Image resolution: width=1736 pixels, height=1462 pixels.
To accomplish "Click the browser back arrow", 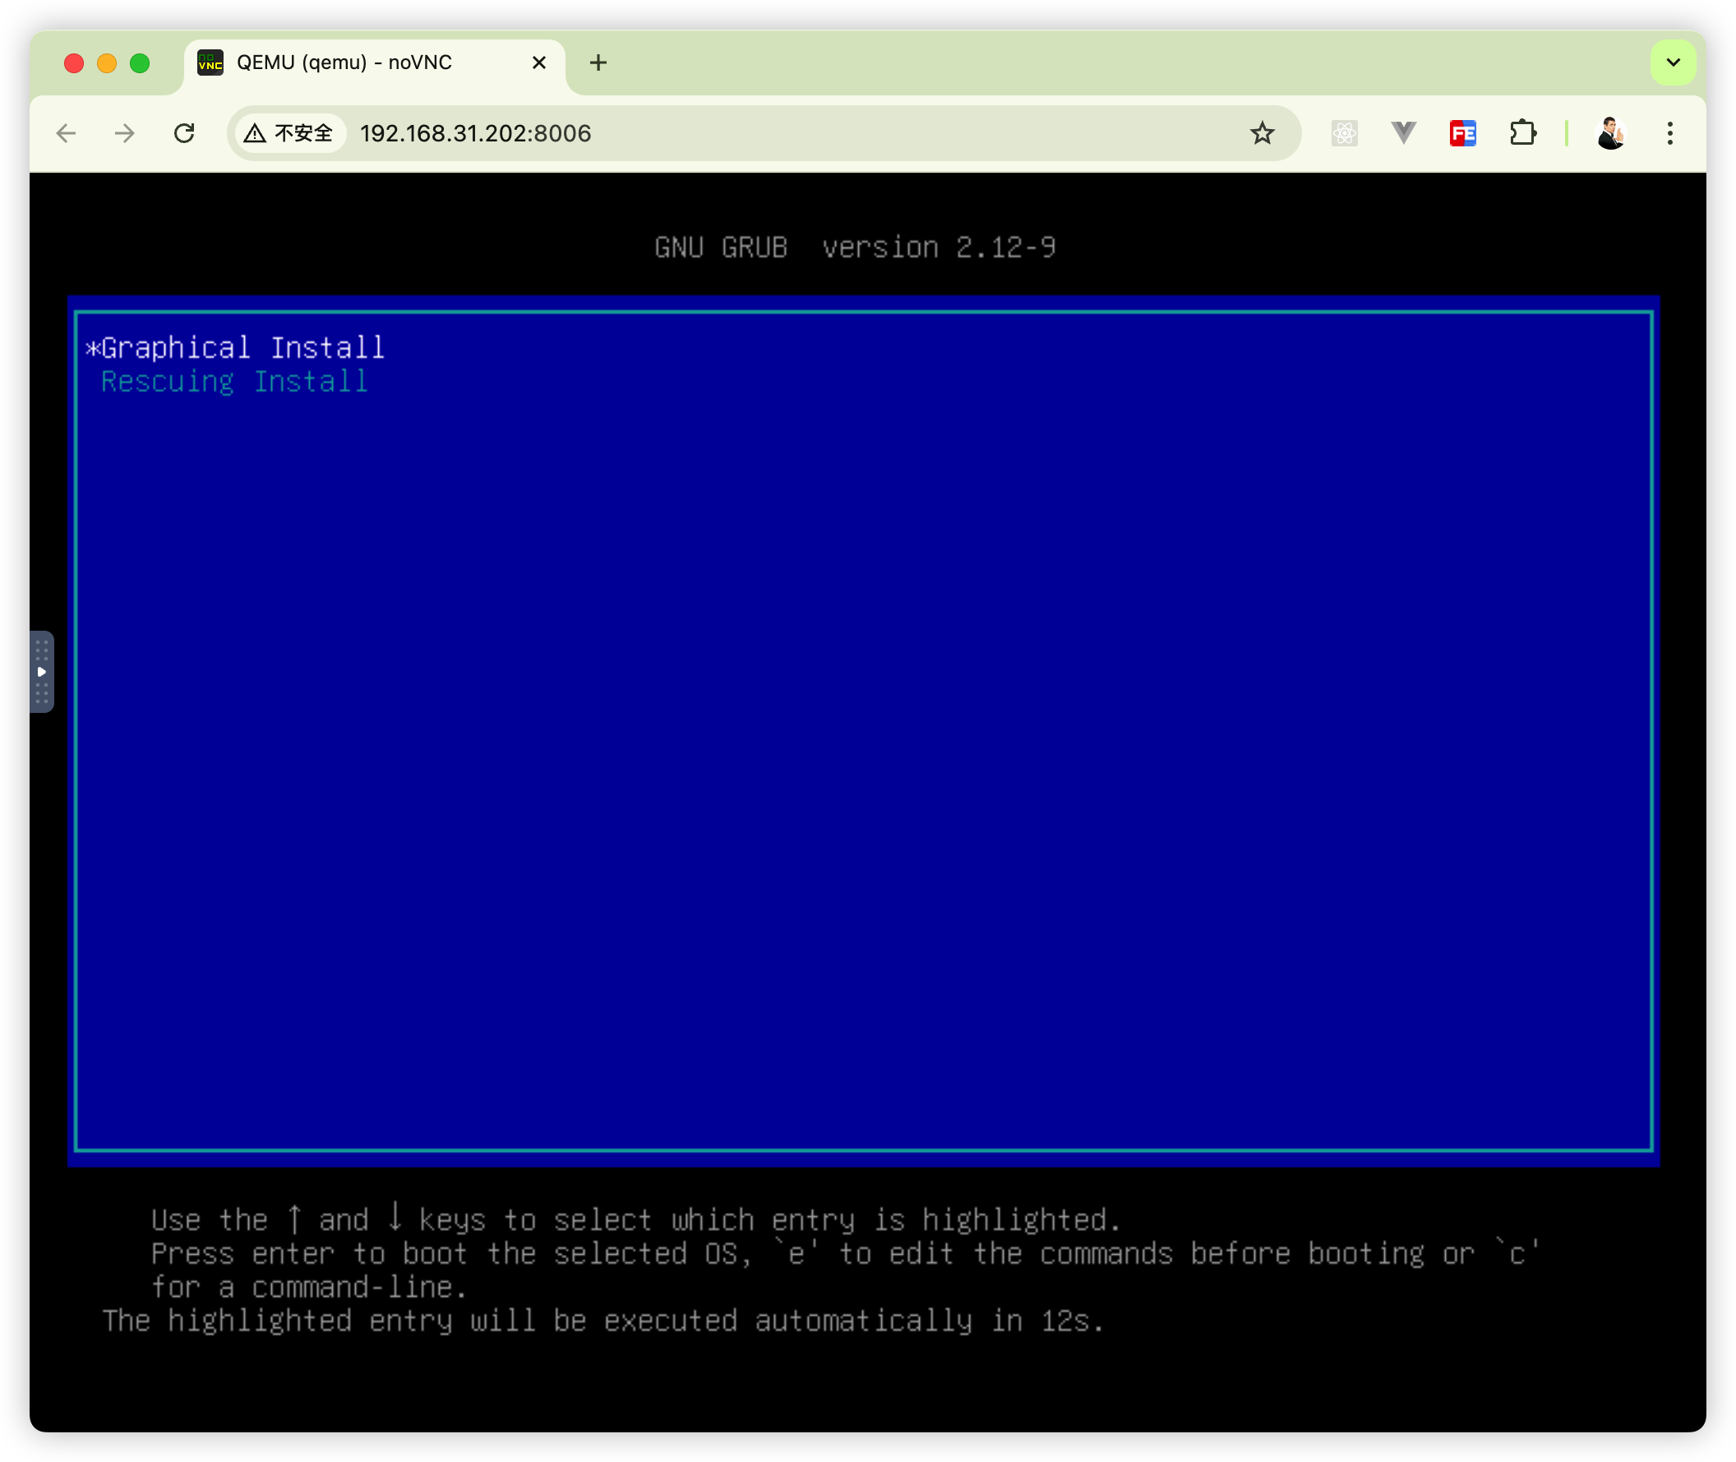I will point(67,133).
